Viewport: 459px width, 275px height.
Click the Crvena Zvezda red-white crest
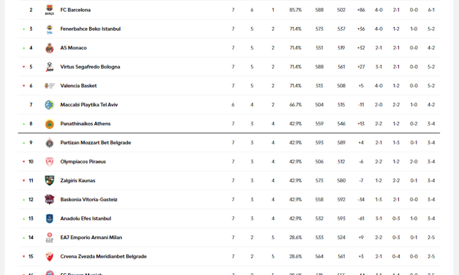click(x=49, y=256)
